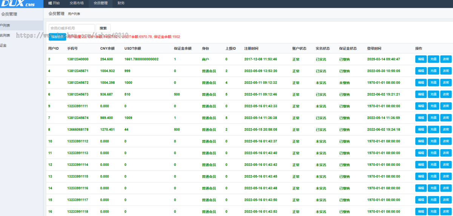Click login time 2022-06-02 19:24:18
Viewport: 453px width, 216px height.
384,130
